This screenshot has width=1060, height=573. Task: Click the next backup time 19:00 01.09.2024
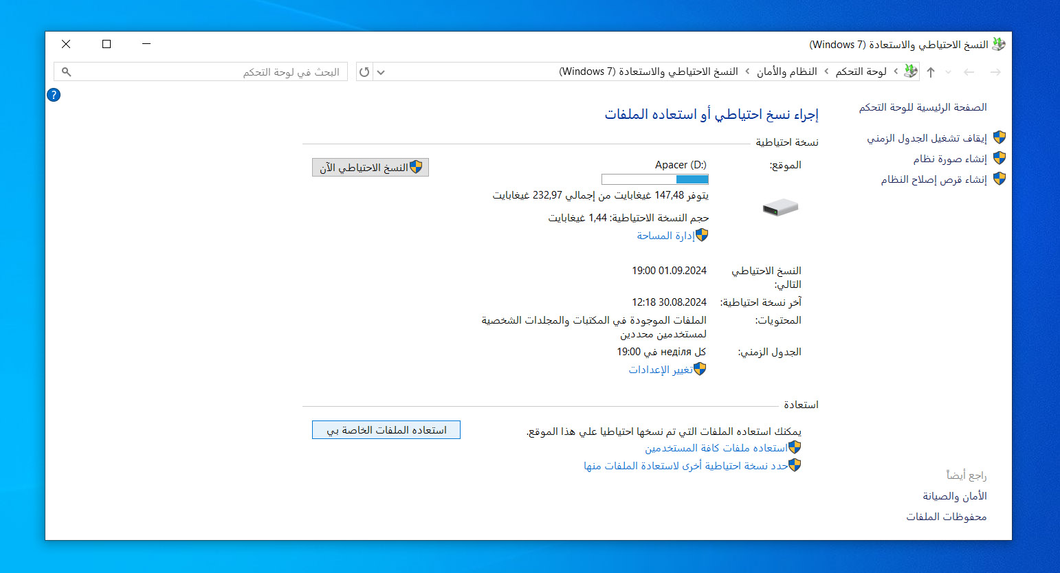click(669, 271)
